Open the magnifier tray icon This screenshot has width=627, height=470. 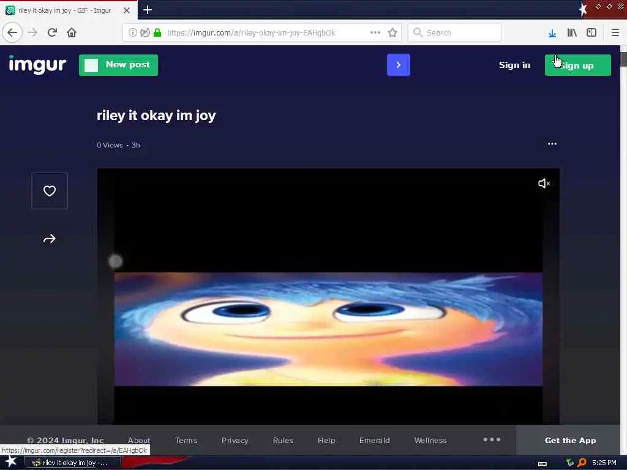pos(582,463)
